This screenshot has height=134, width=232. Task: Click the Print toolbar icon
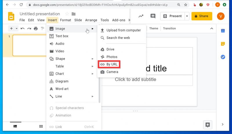(36, 29)
